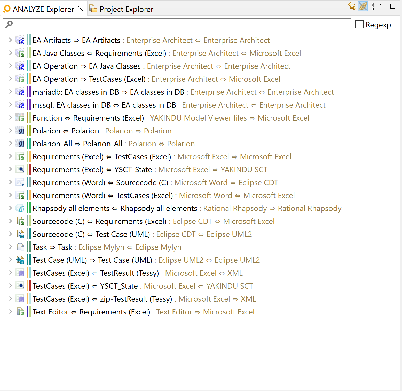Select 'EA Operation ⇔ TestCases (Excel)' row text
Viewport: 402px width, 391px height.
89,79
